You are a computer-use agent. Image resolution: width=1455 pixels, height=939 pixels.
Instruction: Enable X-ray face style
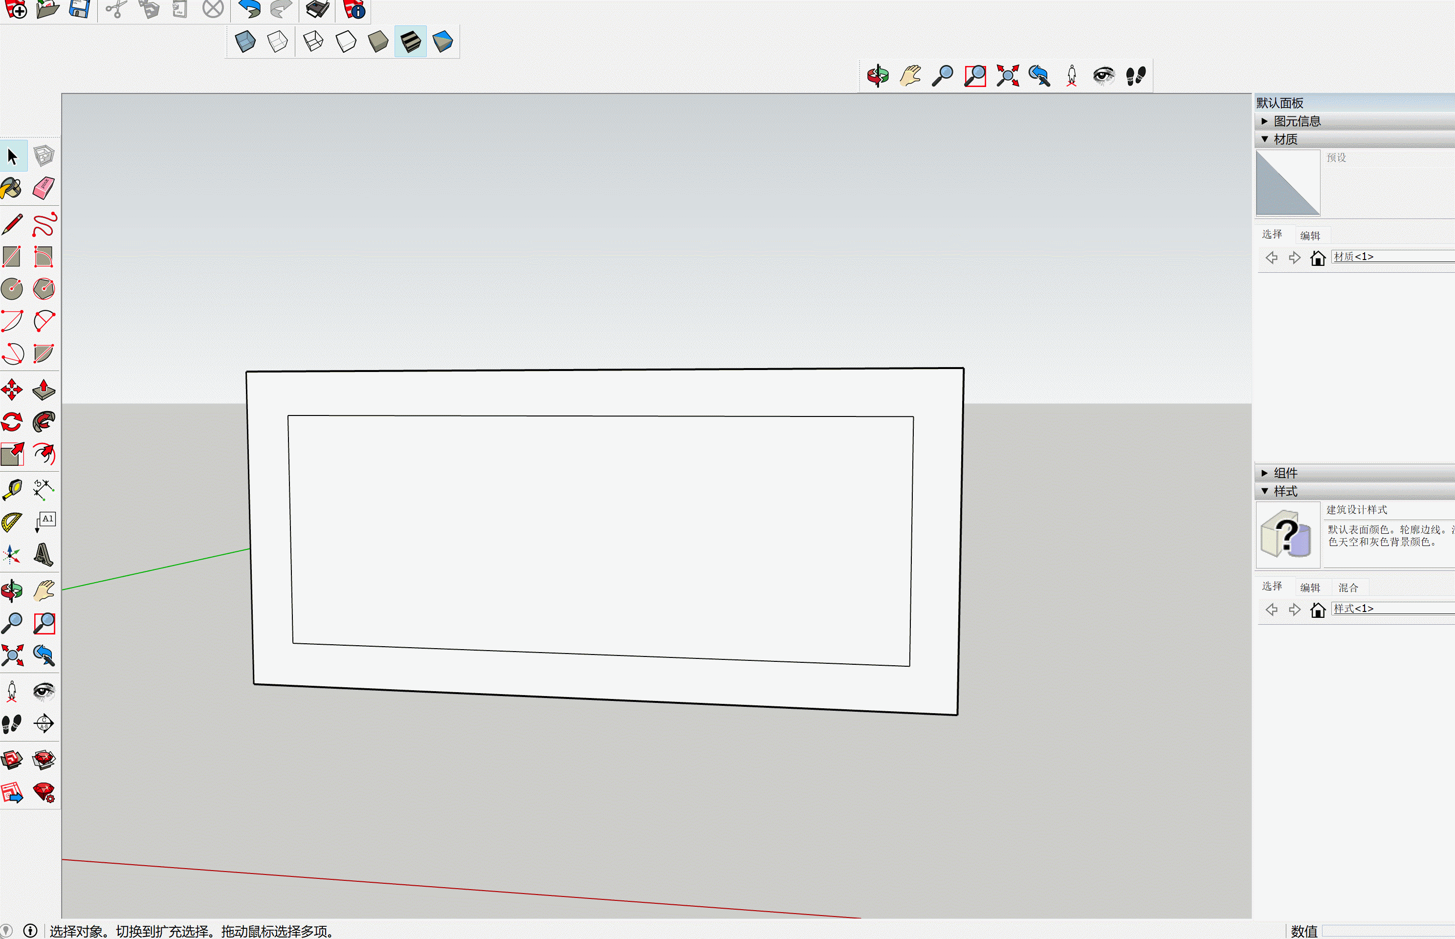[x=245, y=42]
